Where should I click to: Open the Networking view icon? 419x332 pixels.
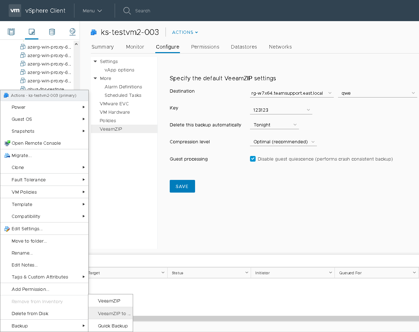pyautogui.click(x=73, y=32)
